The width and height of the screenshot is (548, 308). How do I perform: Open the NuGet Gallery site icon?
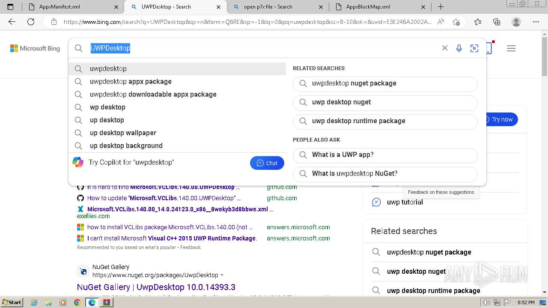[x=83, y=271]
